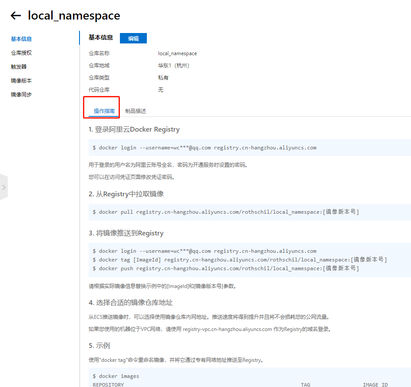Click the back arrow next to local_namespace
This screenshot has height=387, width=411.
(x=16, y=16)
